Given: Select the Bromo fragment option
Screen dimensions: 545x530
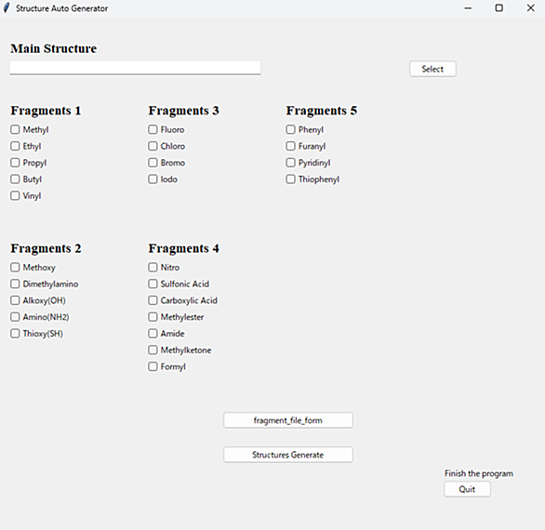Looking at the screenshot, I should (x=153, y=163).
